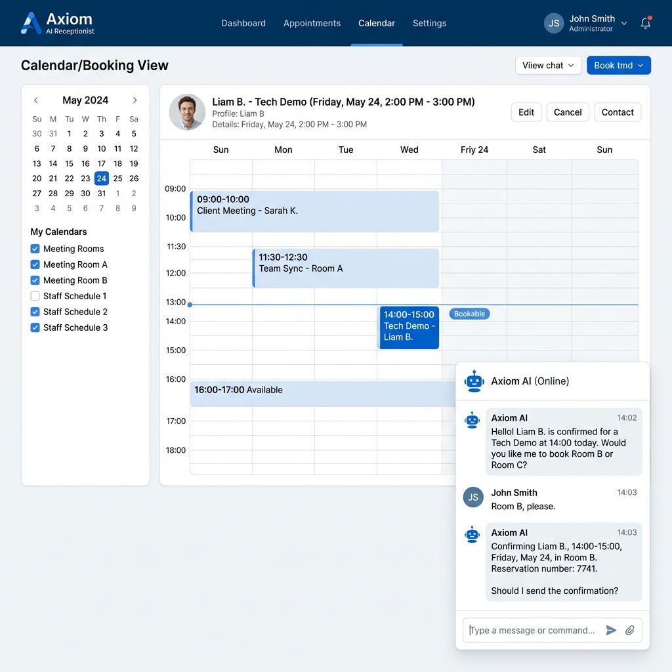This screenshot has width=672, height=672.
Task: Click the Wed column header
Action: point(409,150)
